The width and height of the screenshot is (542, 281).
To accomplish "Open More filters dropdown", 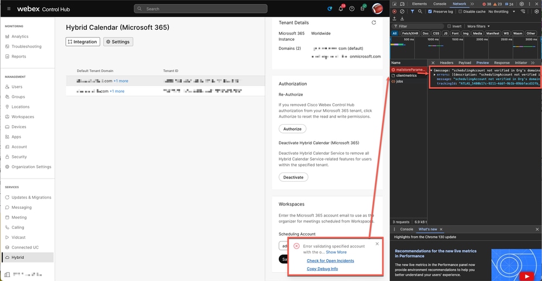I will (x=479, y=26).
